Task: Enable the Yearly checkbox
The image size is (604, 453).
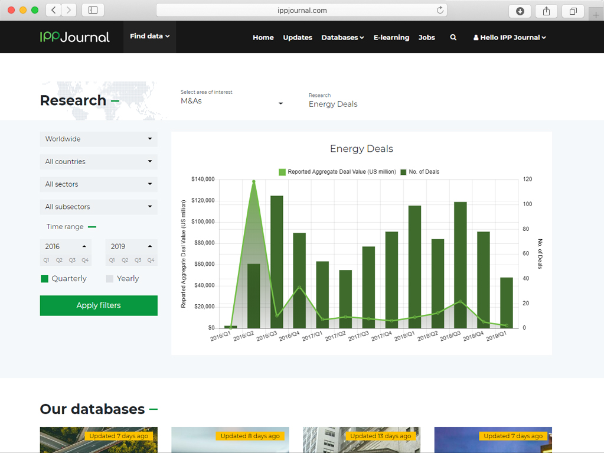Action: [110, 279]
